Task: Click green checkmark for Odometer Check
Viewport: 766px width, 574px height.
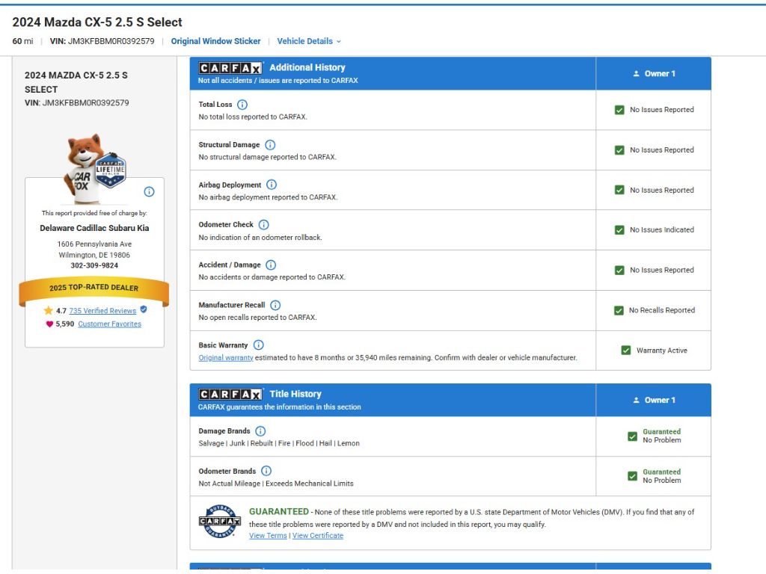Action: 619,230
